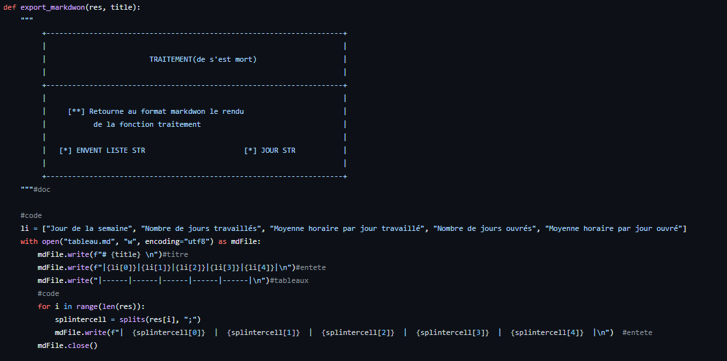
Task: Click the string "Nombre de jours travaillés"
Action: 201,228
